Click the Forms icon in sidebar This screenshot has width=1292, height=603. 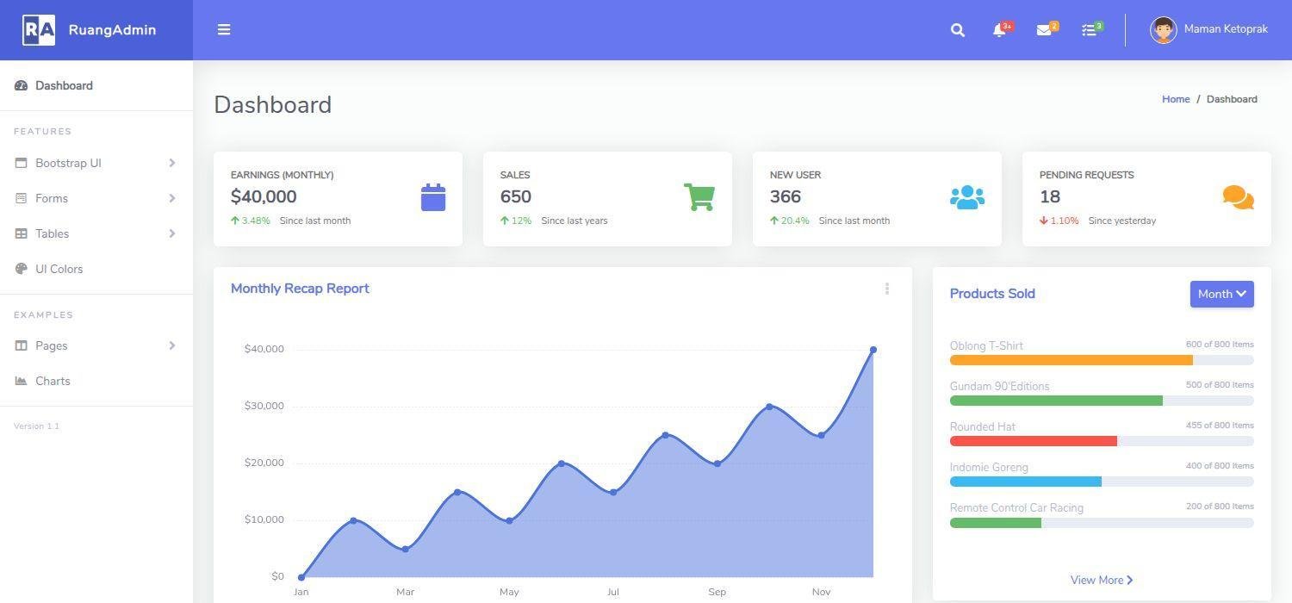click(x=22, y=198)
